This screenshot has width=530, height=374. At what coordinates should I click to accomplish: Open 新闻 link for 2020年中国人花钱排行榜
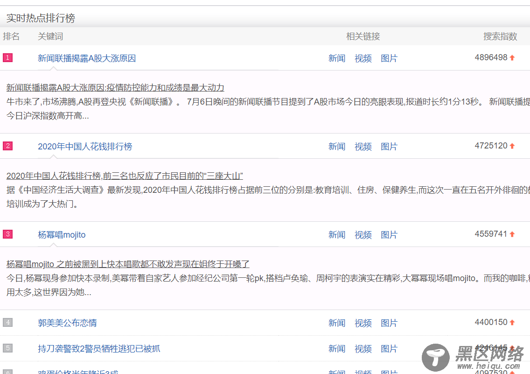337,147
